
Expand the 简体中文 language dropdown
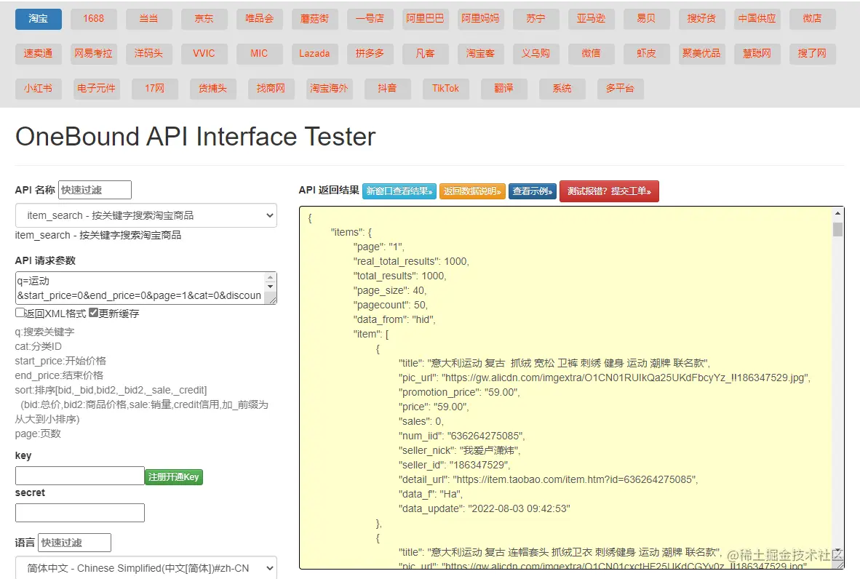146,568
